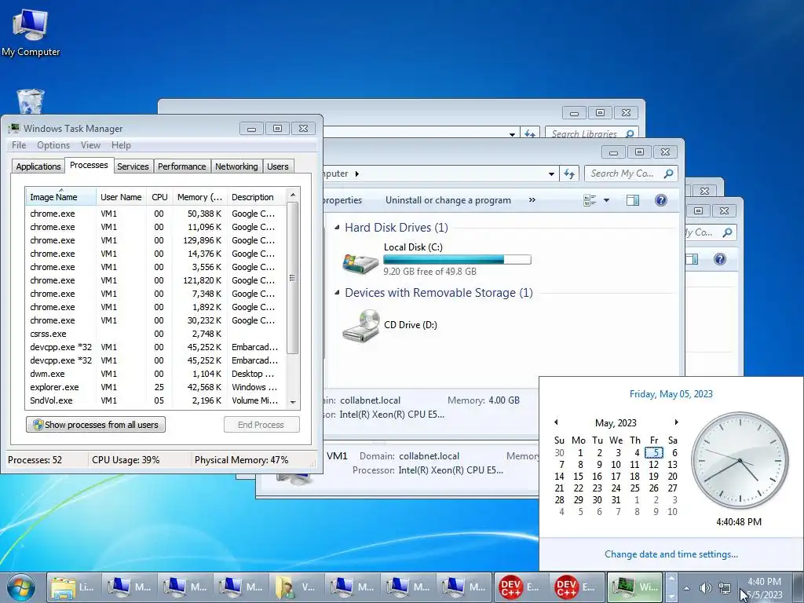Click search magnifier in Search My Computer box
This screenshot has height=603, width=804.
click(x=668, y=174)
